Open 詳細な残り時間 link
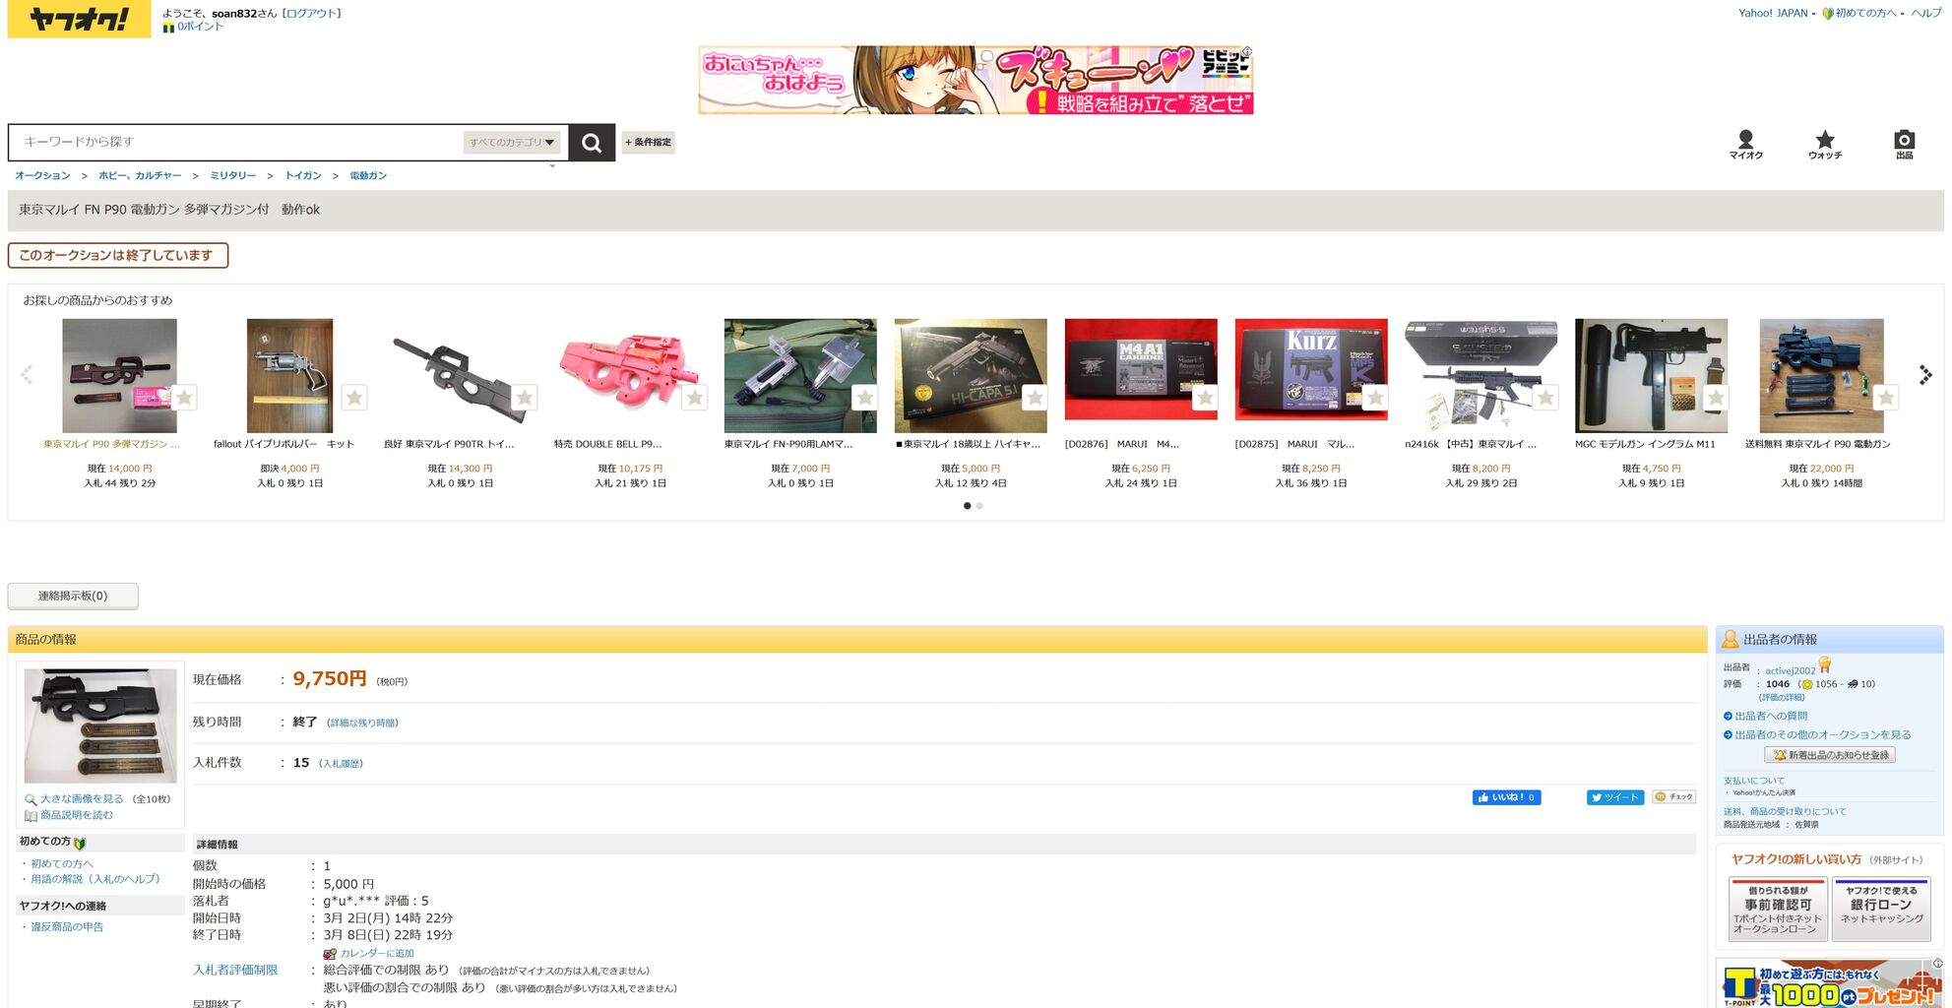The image size is (1952, 1008). pos(361,724)
